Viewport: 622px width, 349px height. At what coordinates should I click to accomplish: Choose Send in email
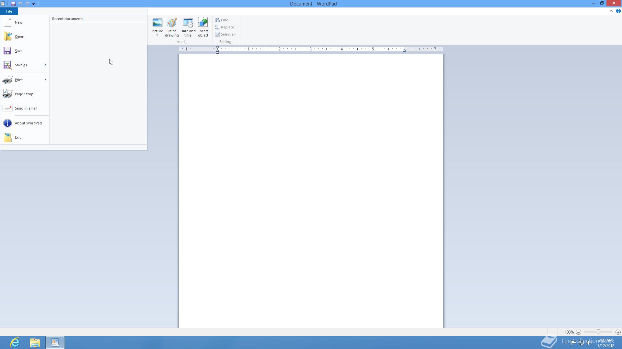click(25, 108)
